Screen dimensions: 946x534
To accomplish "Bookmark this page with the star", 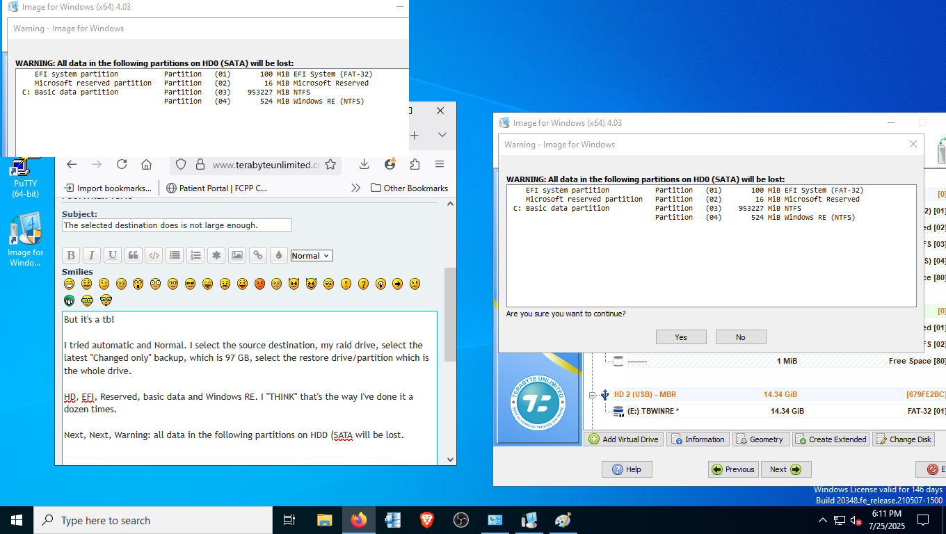I will (330, 164).
